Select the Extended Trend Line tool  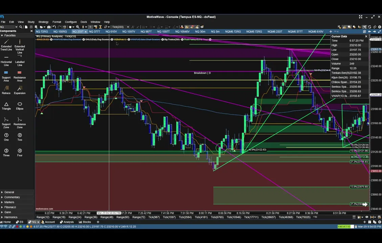(6, 45)
